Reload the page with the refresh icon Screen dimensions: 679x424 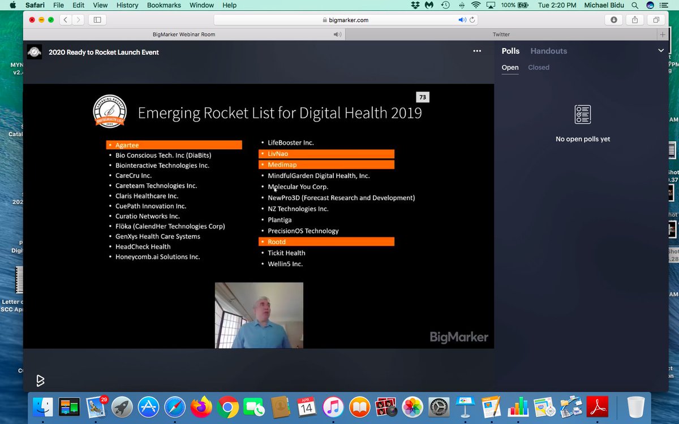[x=472, y=20]
